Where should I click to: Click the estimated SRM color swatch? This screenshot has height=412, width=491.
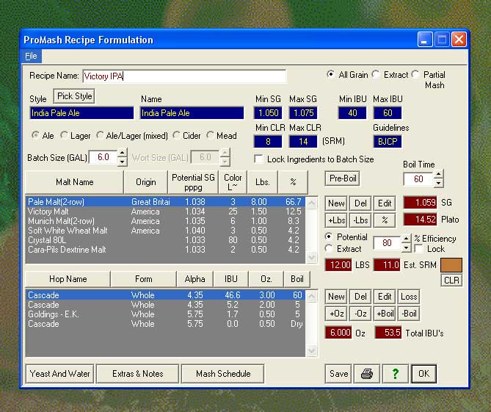click(451, 265)
